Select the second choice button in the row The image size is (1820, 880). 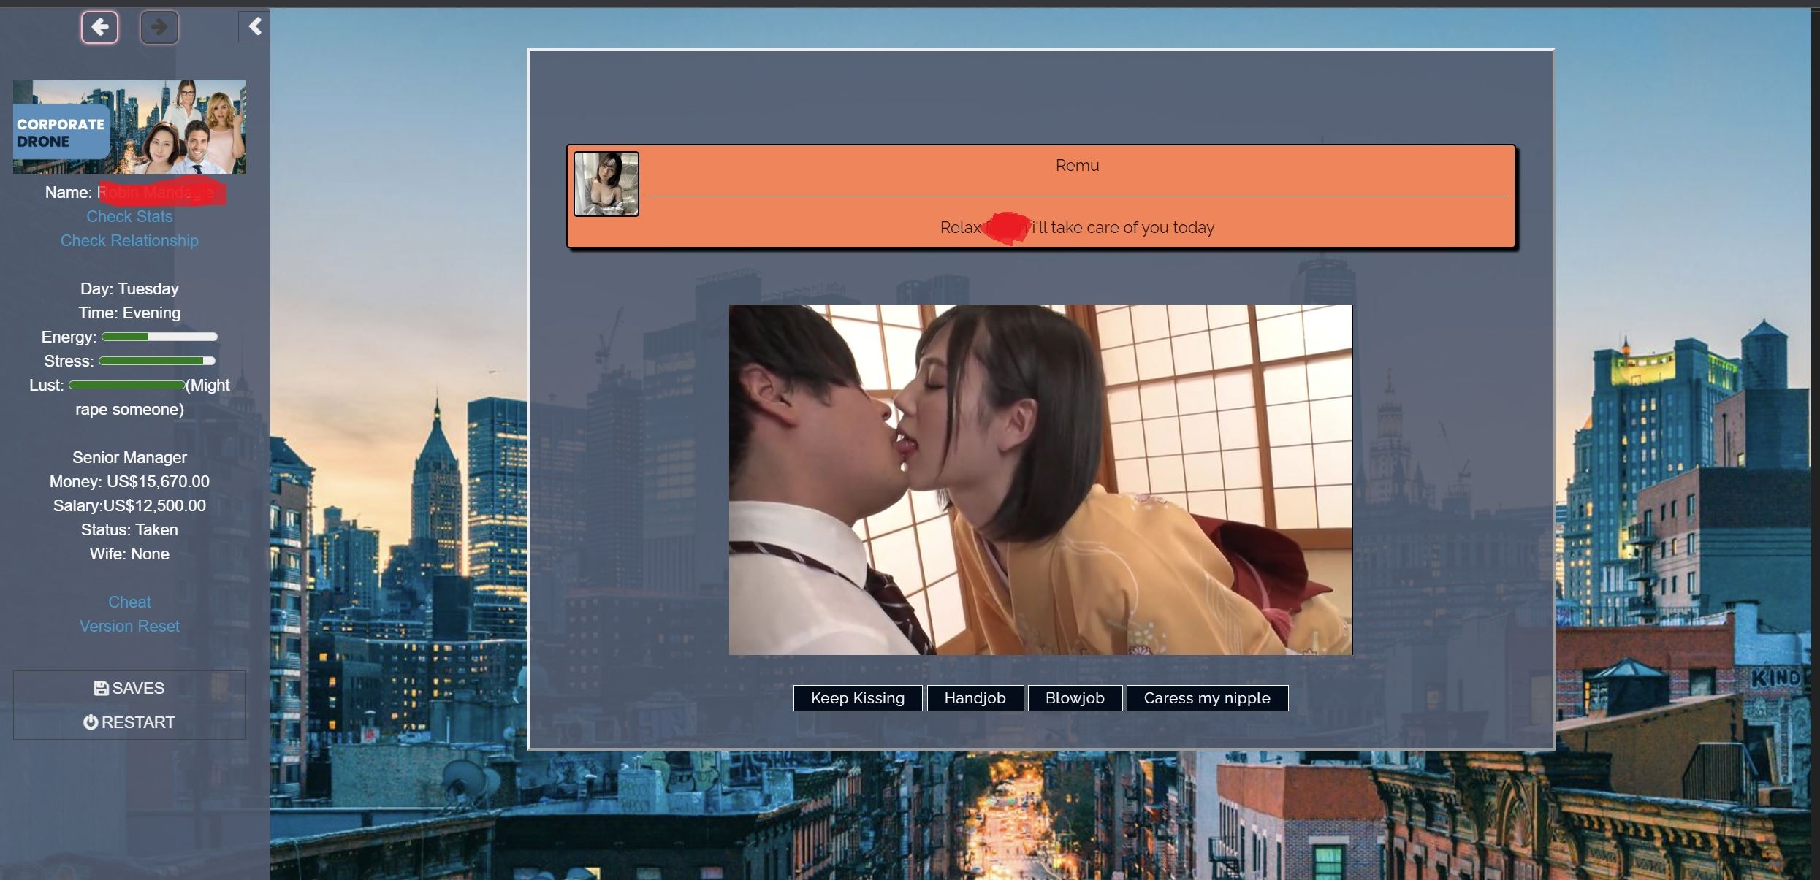(x=975, y=697)
